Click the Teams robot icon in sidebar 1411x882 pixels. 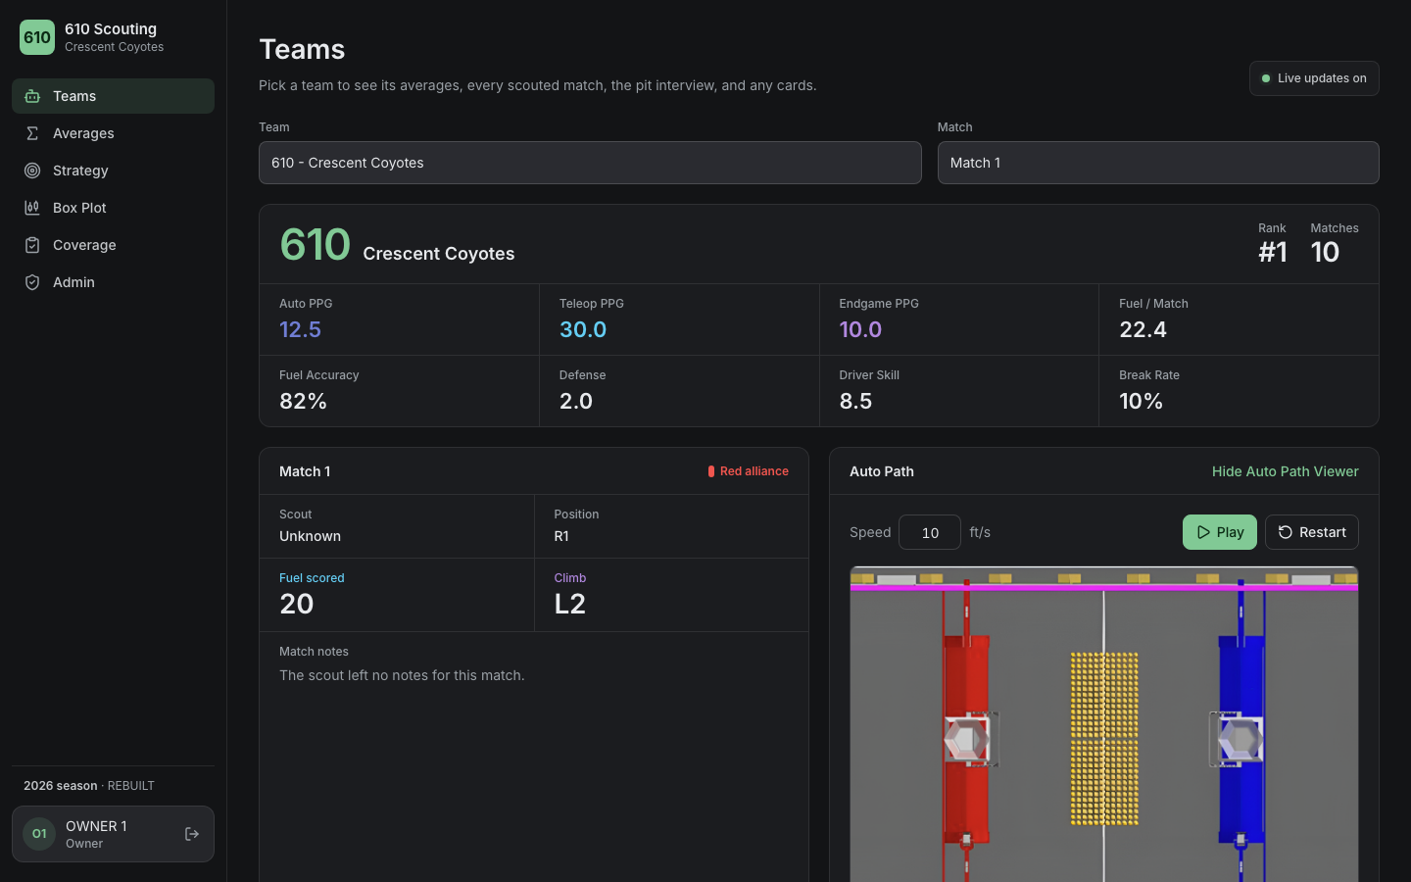point(32,96)
